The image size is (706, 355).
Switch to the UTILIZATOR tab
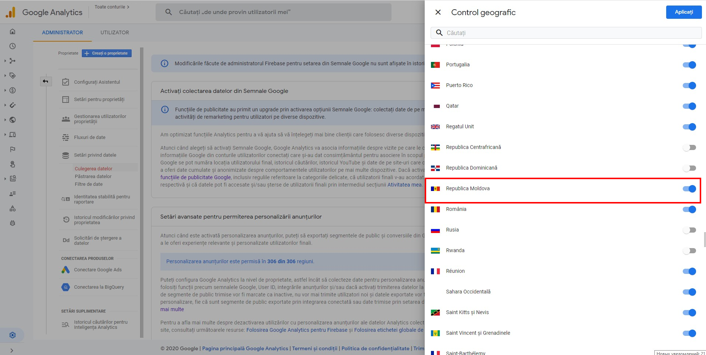click(x=115, y=32)
